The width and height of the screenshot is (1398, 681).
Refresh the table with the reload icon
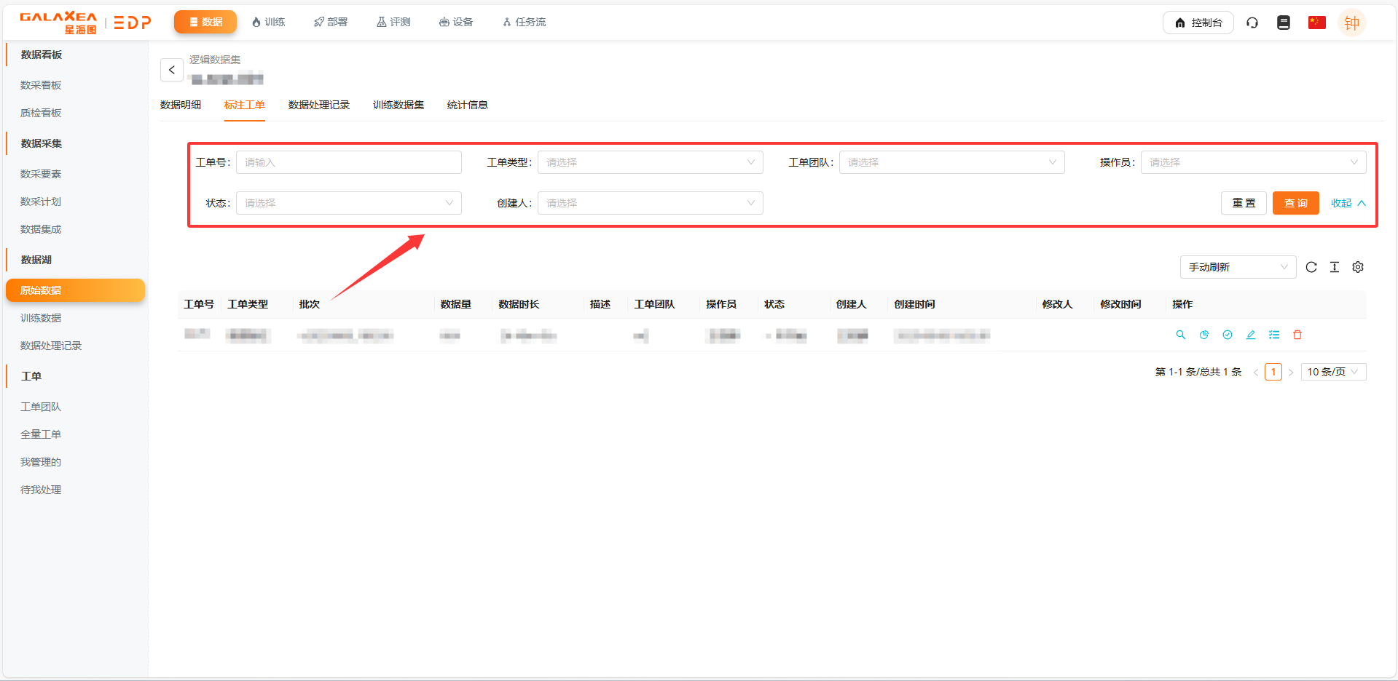(x=1311, y=267)
